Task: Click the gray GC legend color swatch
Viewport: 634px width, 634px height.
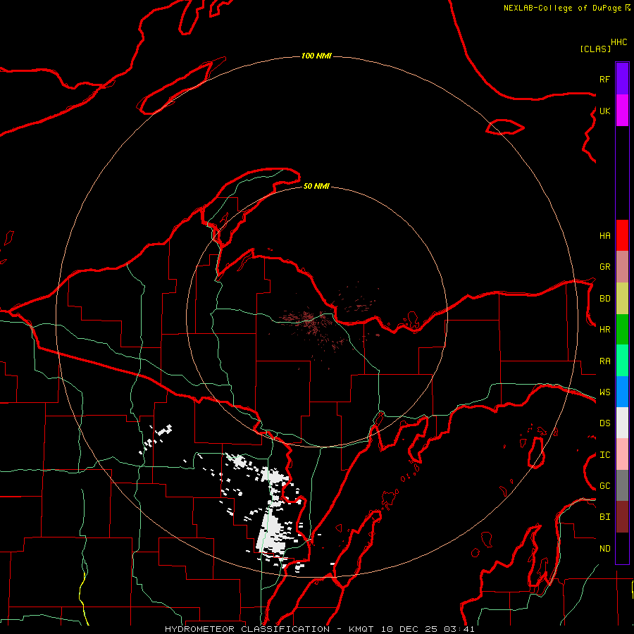Action: 622,485
